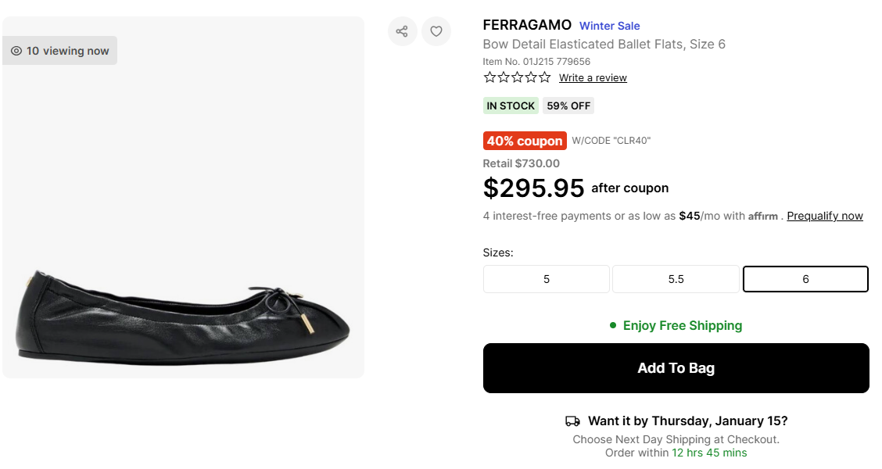Open the FERRAGAMO brand page
The width and height of the screenshot is (882, 469).
pyautogui.click(x=527, y=25)
